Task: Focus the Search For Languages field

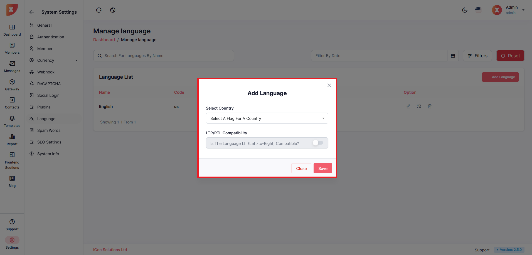Action: (167, 56)
